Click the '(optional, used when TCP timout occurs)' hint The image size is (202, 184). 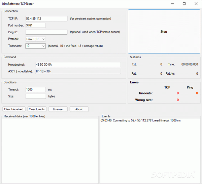pos(95,32)
